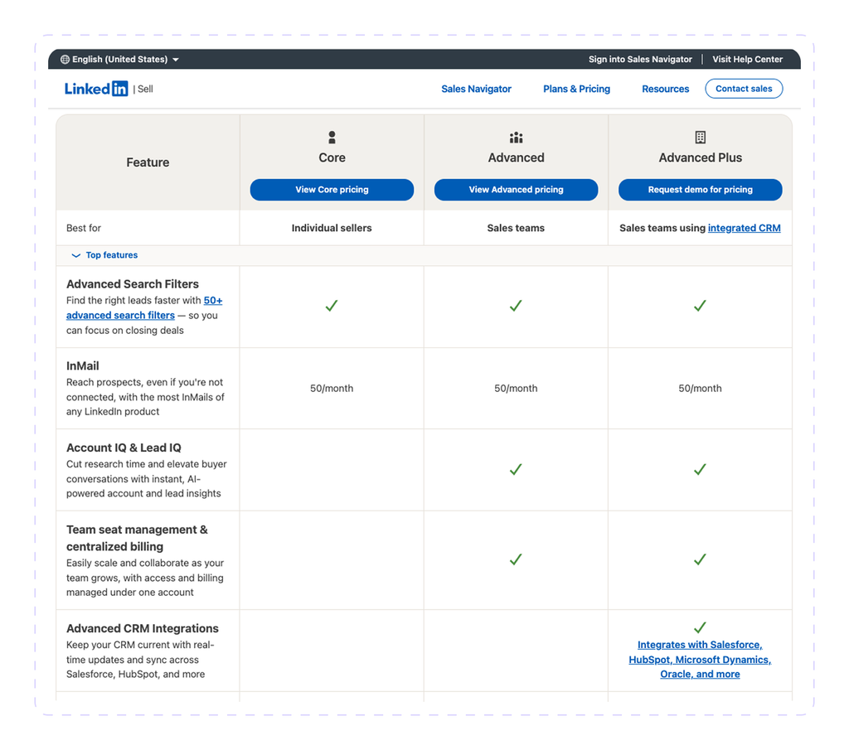Open the Sales Navigator menu
This screenshot has width=849, height=750.
[x=476, y=89]
